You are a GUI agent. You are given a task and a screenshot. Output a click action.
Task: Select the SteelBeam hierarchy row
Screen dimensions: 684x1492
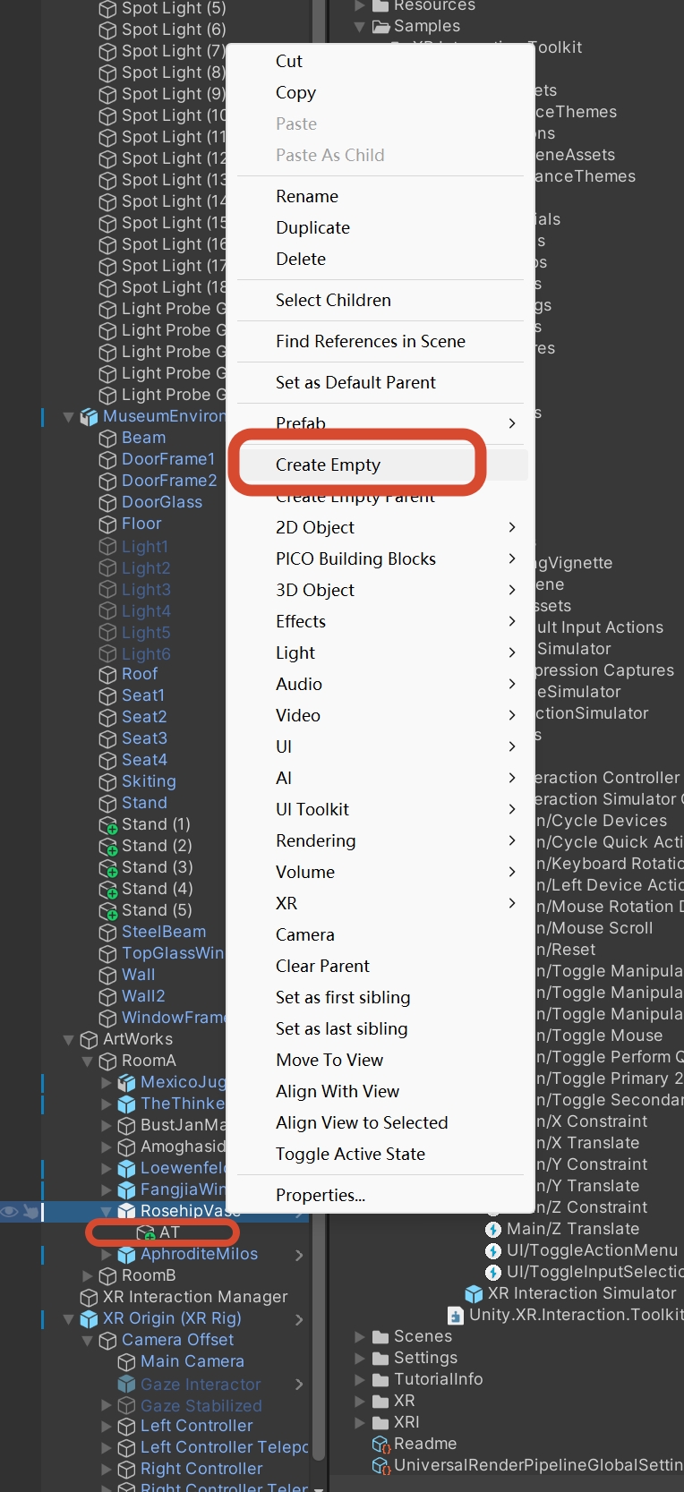[x=163, y=932]
